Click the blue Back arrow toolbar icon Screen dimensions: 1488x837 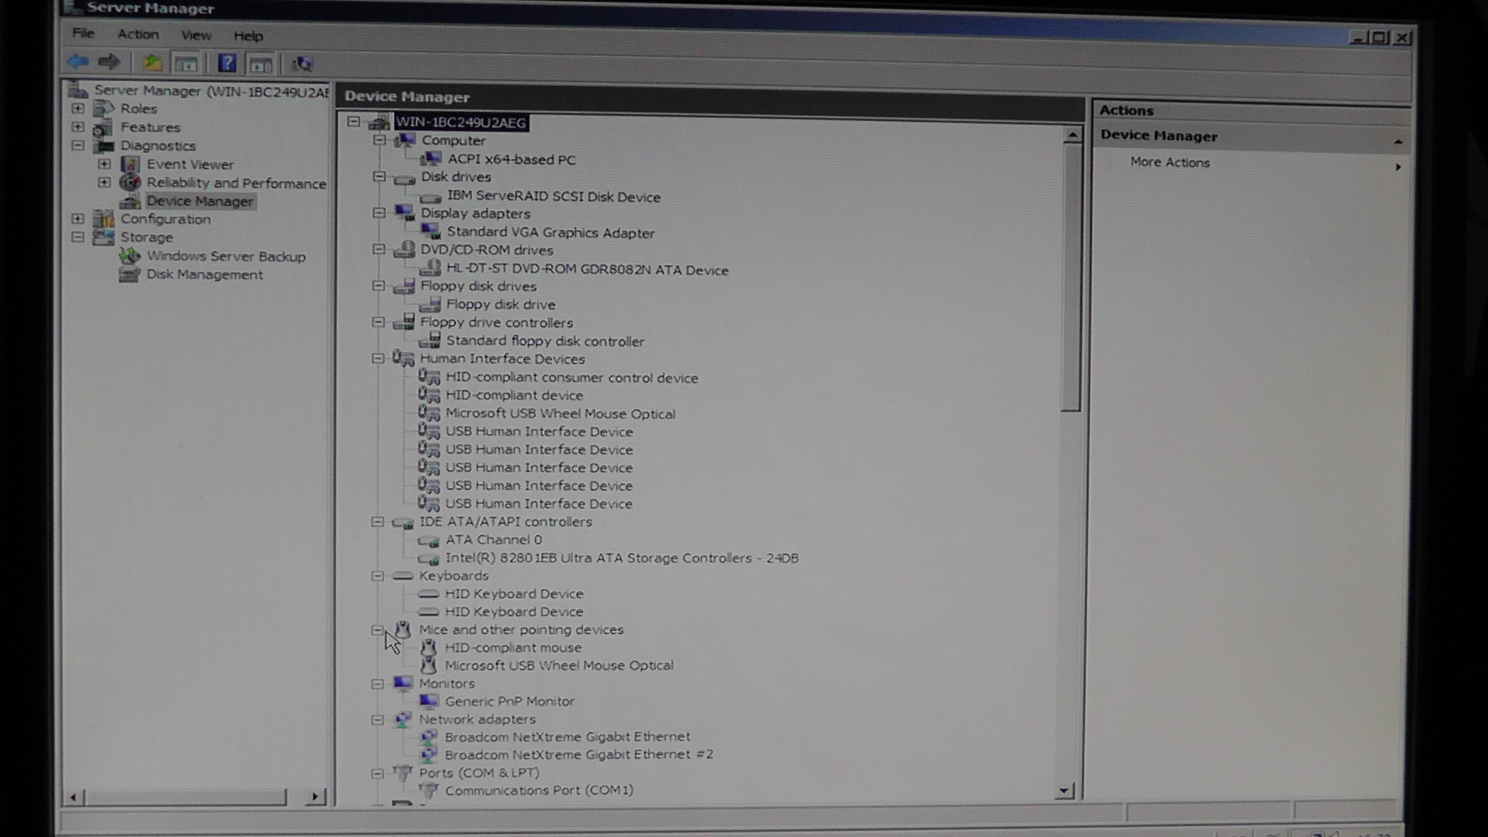coord(77,62)
